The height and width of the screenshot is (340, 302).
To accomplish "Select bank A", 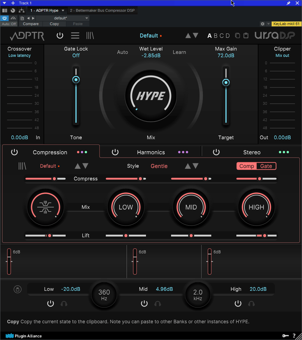I will pyautogui.click(x=209, y=36).
